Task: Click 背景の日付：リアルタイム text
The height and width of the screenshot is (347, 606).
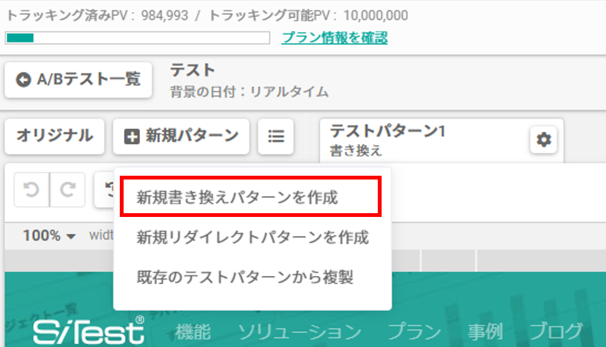Action: point(249,92)
